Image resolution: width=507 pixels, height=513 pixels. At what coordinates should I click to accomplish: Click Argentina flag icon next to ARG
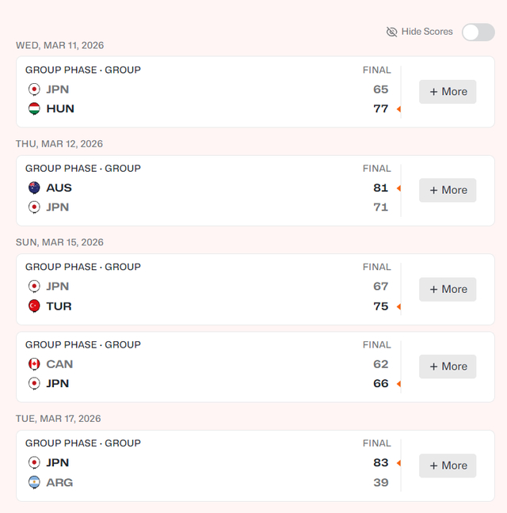coord(34,482)
